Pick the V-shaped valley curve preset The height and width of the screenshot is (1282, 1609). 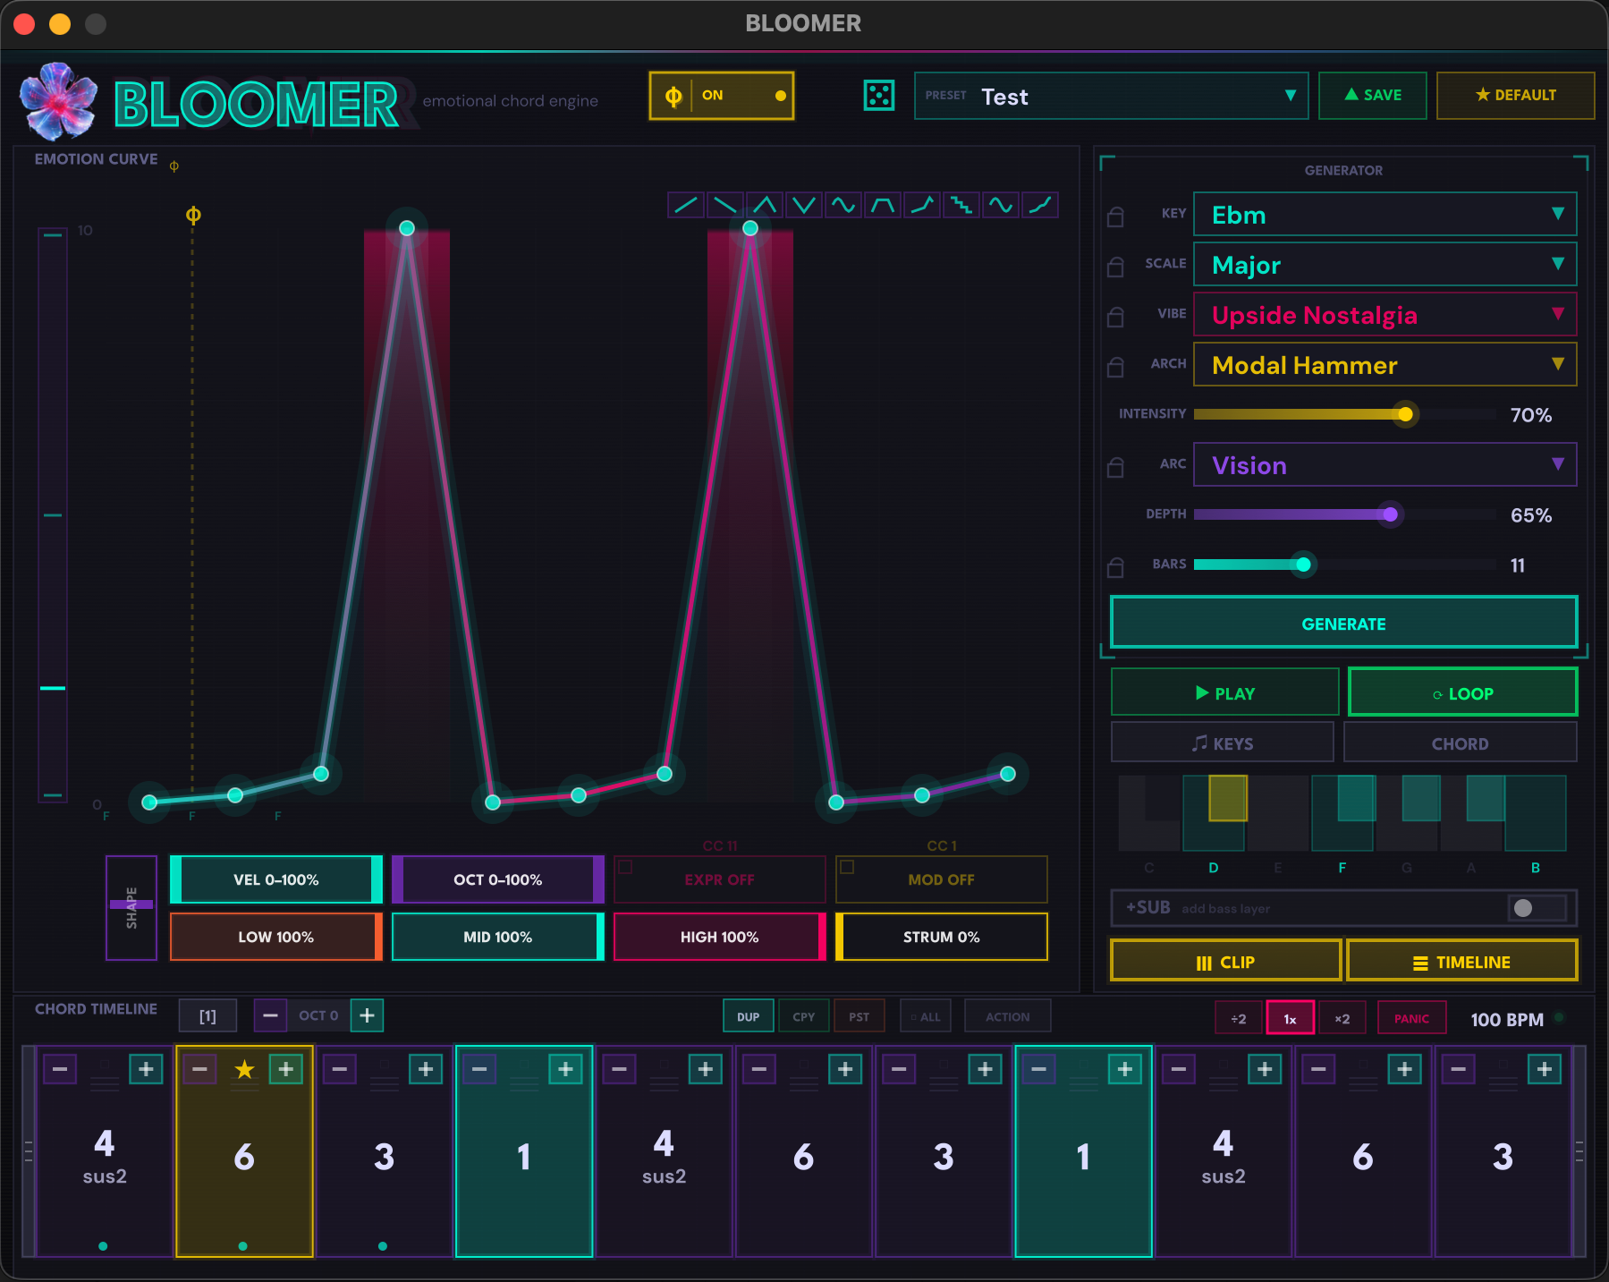(x=804, y=205)
